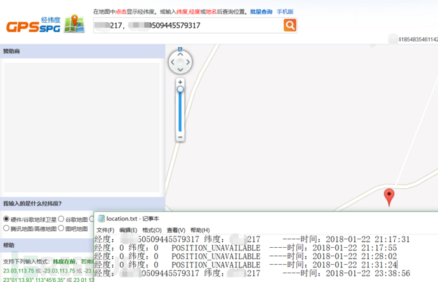This screenshot has height=282, width=438.
Task: Select 腾讯地图/高德地图 coordinate option
Action: tap(6, 228)
